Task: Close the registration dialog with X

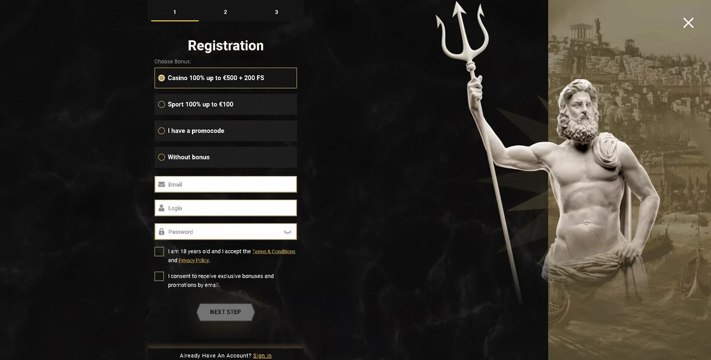Action: coord(688,23)
